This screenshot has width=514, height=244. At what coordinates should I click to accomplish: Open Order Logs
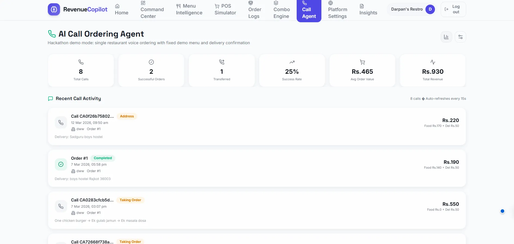[x=255, y=9]
